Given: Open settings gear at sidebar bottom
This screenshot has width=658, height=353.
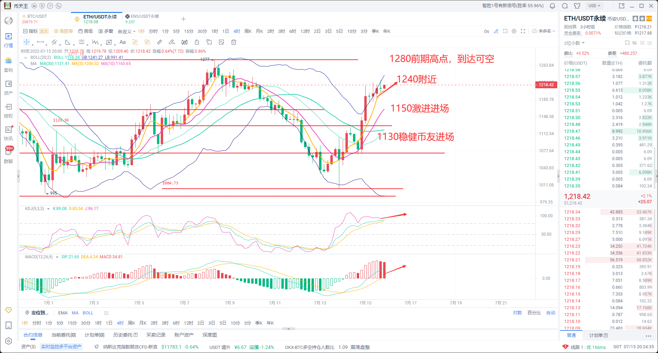Looking at the screenshot, I should click(x=9, y=341).
